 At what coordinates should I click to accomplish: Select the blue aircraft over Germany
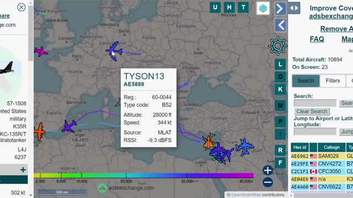pos(114,51)
